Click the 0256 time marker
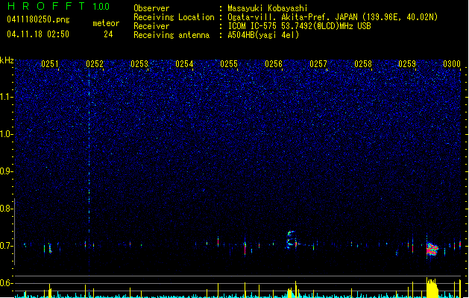The width and height of the screenshot is (469, 298). pos(274,64)
